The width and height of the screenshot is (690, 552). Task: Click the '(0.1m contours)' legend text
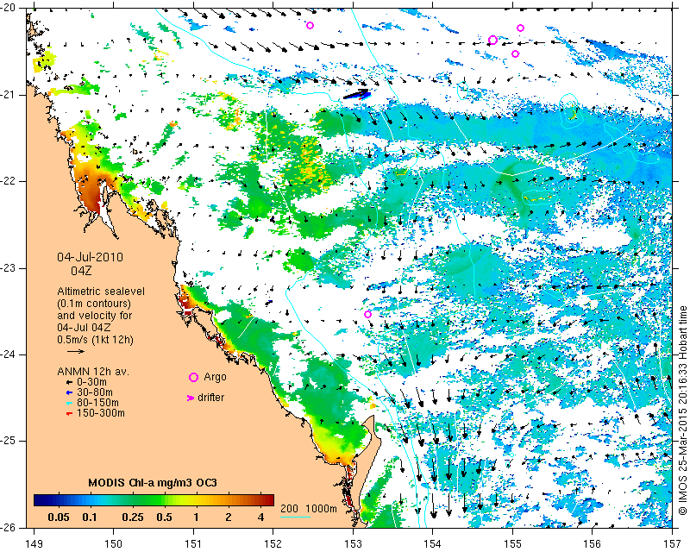click(x=94, y=304)
